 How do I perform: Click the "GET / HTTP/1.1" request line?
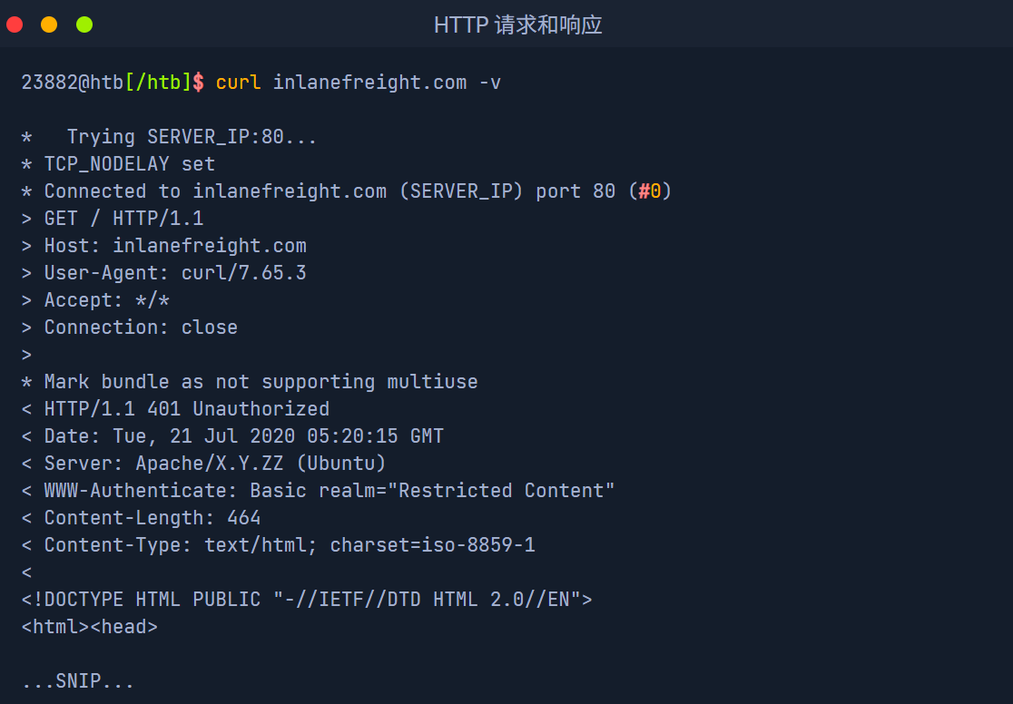tap(123, 219)
